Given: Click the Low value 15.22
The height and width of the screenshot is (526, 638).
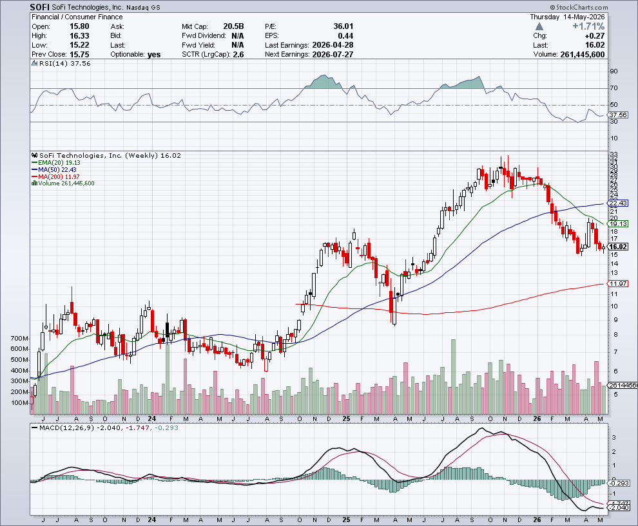Looking at the screenshot, I should [x=79, y=45].
